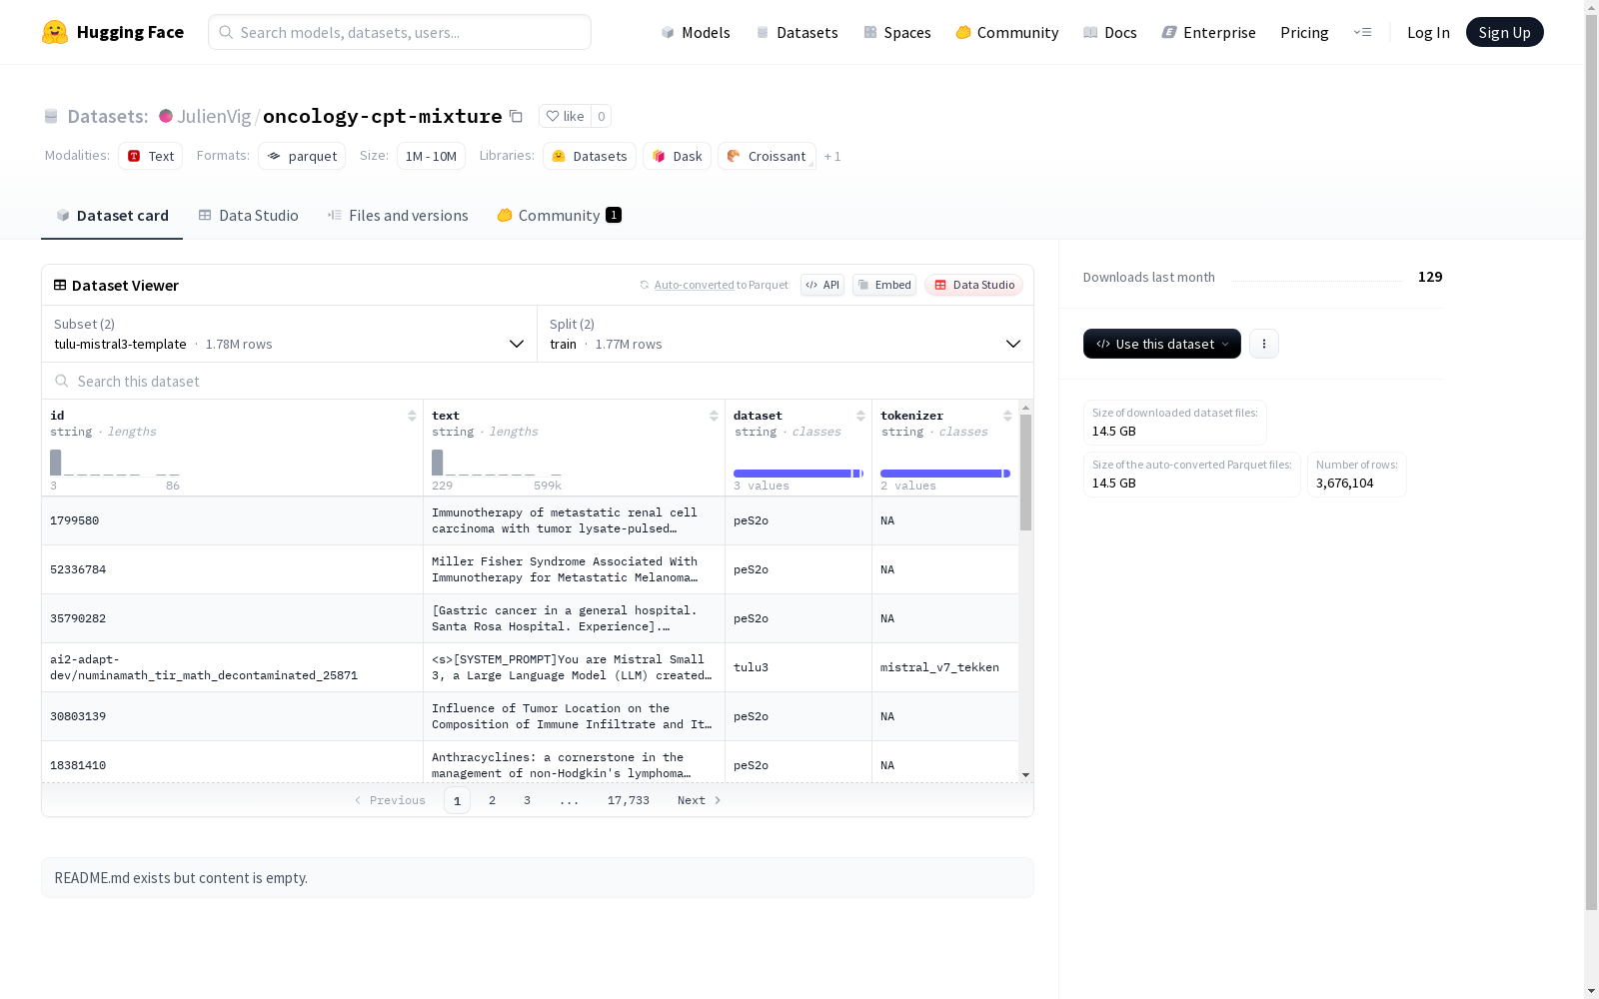Click Log In

pyautogui.click(x=1428, y=32)
